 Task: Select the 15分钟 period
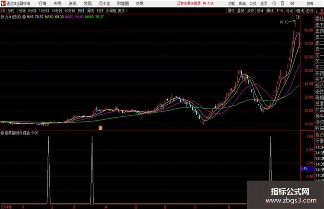pos(44,11)
